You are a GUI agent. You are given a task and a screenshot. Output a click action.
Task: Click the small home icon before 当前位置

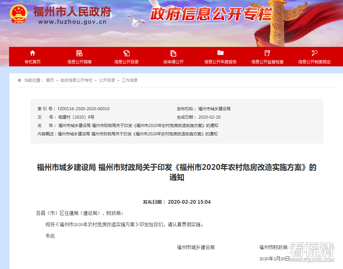point(19,80)
